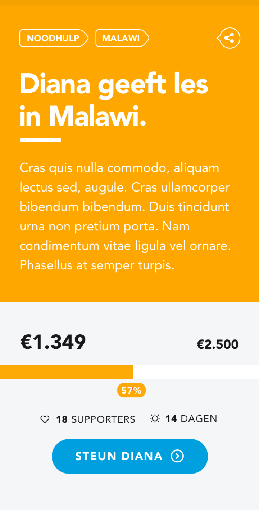The width and height of the screenshot is (259, 510).
Task: Click the raised amount €1.349
Action: [x=53, y=342]
